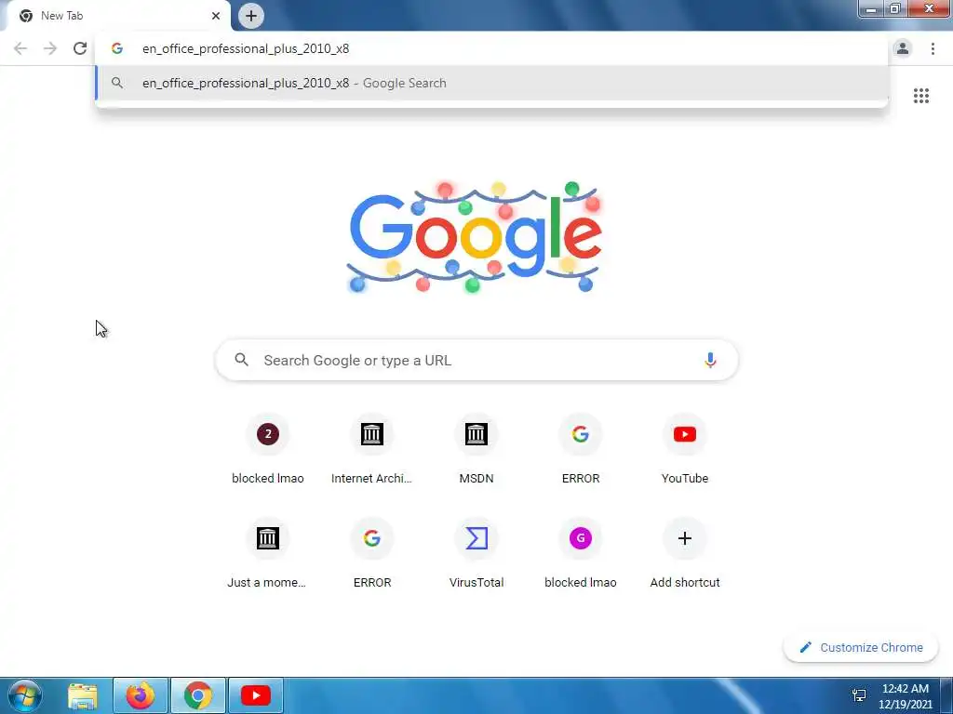Open a new tab with the plus button

(251, 16)
